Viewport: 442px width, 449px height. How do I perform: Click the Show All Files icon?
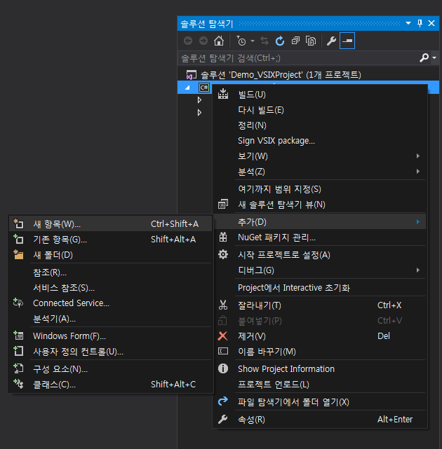point(311,41)
